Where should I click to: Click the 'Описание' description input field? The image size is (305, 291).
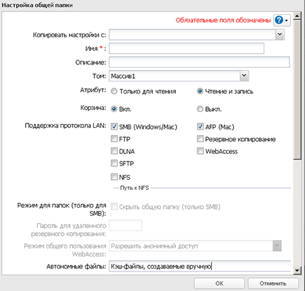point(199,62)
